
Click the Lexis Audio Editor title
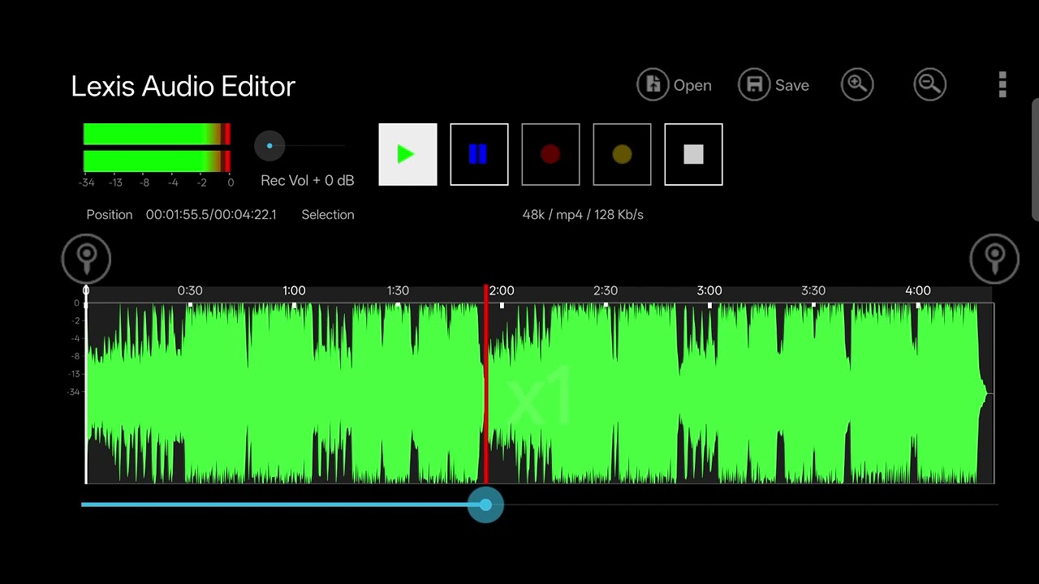[183, 86]
